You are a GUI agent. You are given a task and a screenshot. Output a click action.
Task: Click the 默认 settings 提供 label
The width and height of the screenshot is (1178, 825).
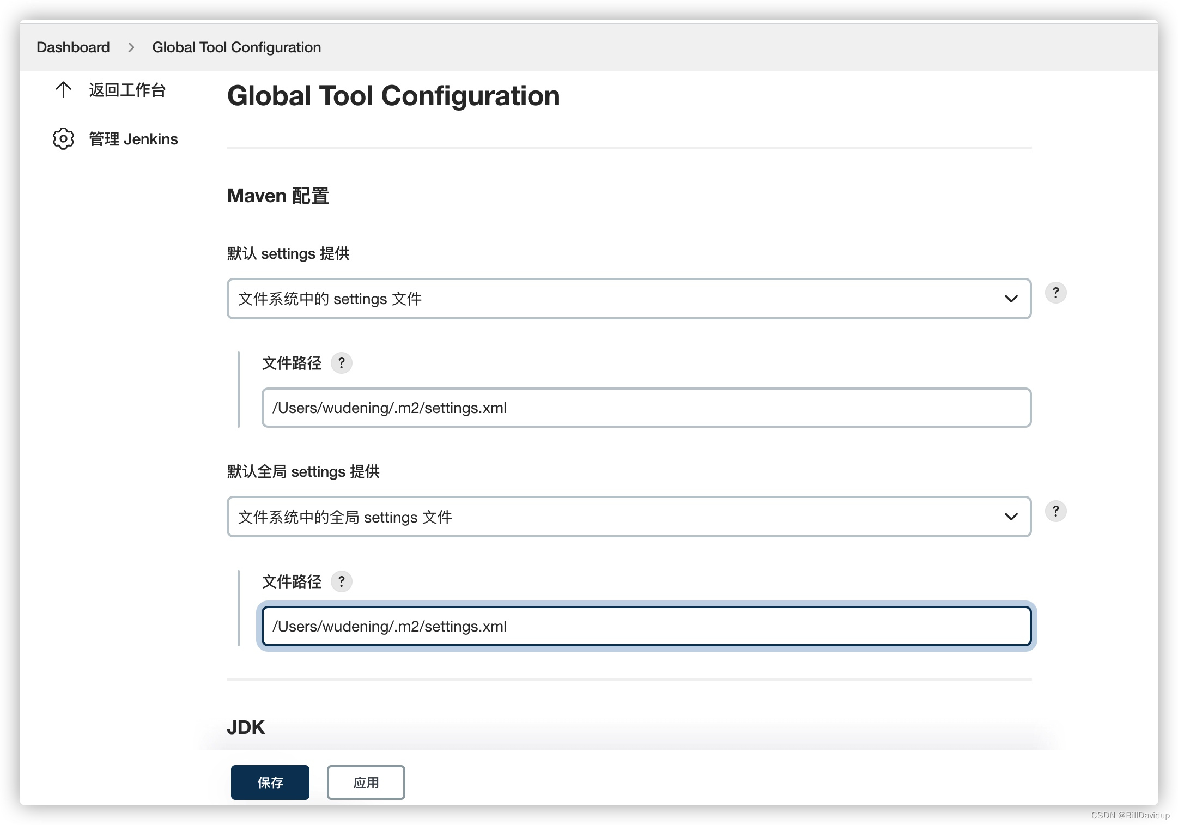point(288,253)
